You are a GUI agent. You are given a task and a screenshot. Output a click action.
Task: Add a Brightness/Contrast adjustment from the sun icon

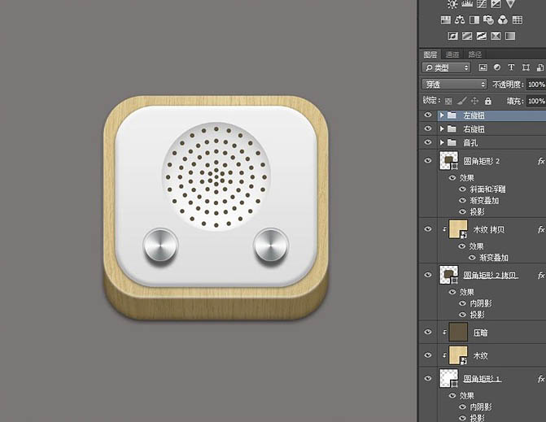(452, 4)
